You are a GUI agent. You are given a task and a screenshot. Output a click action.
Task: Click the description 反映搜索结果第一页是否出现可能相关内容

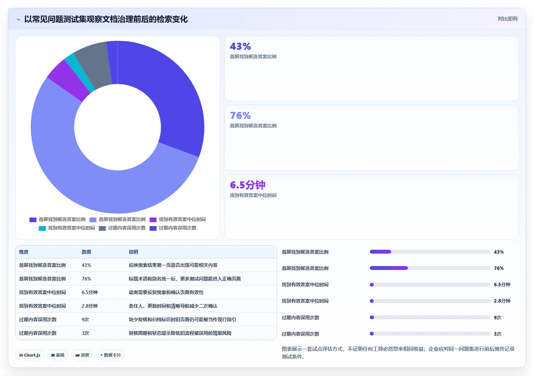coord(173,265)
